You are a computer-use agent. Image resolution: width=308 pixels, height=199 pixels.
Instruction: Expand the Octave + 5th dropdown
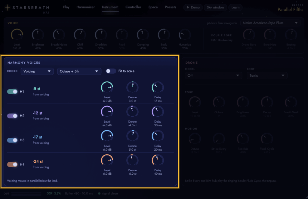click(x=79, y=71)
